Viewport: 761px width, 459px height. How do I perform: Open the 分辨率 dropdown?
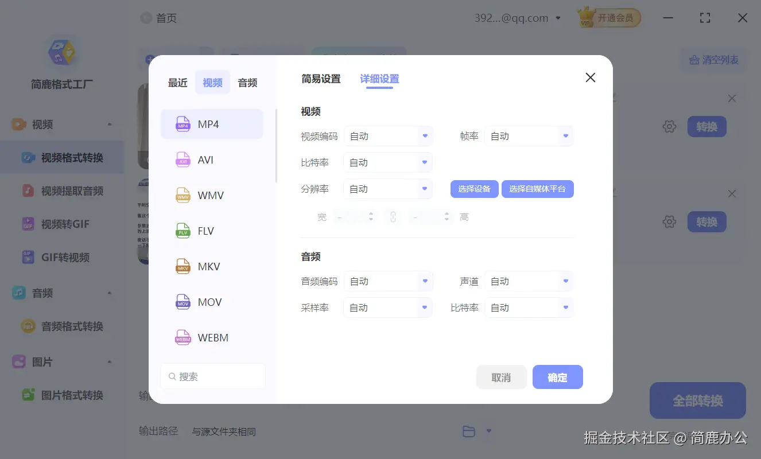[x=388, y=189]
